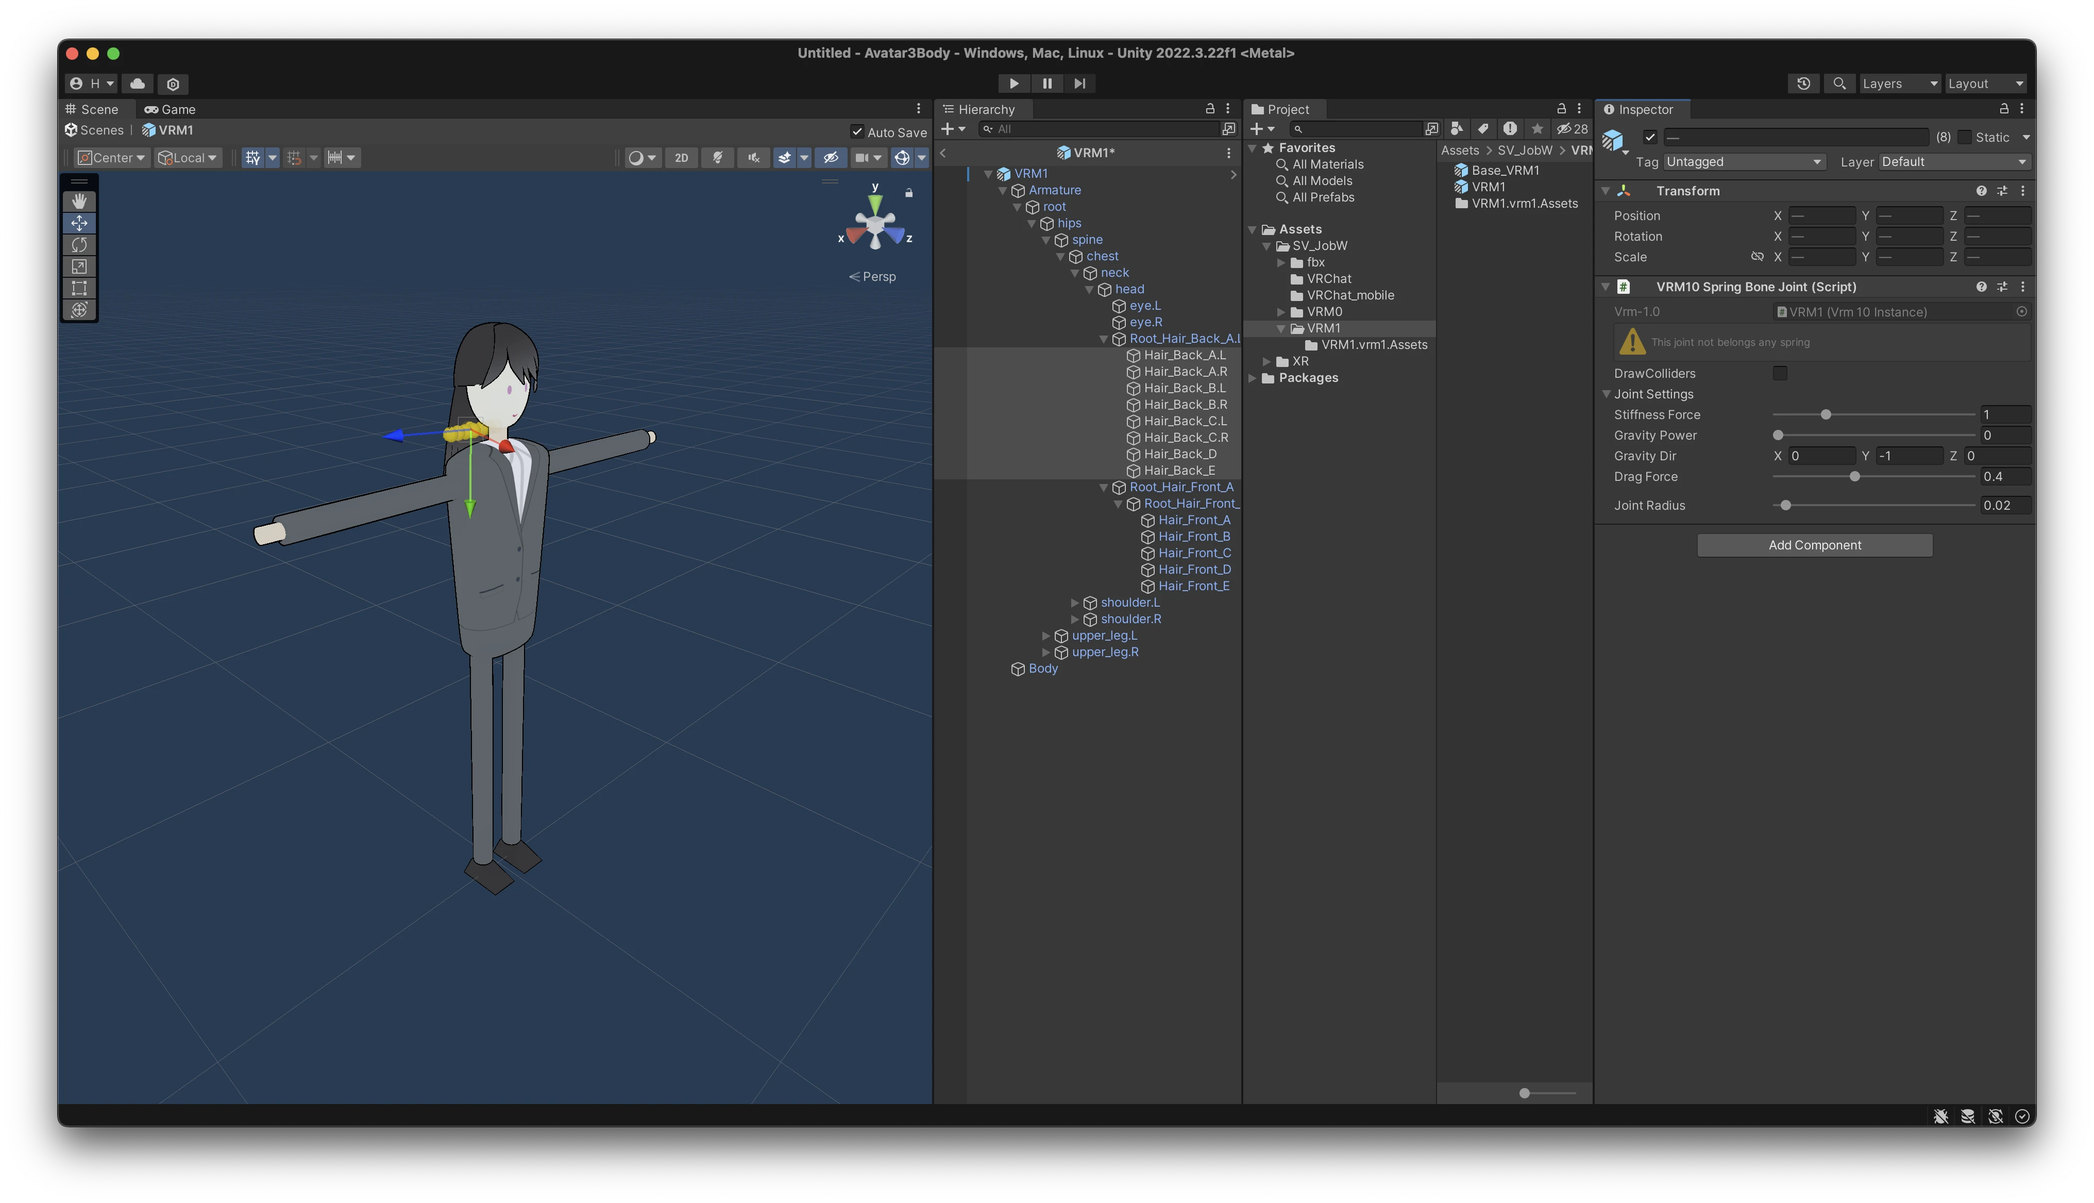Click the Add Component button
Screen dimensions: 2094x1203
(1814, 545)
